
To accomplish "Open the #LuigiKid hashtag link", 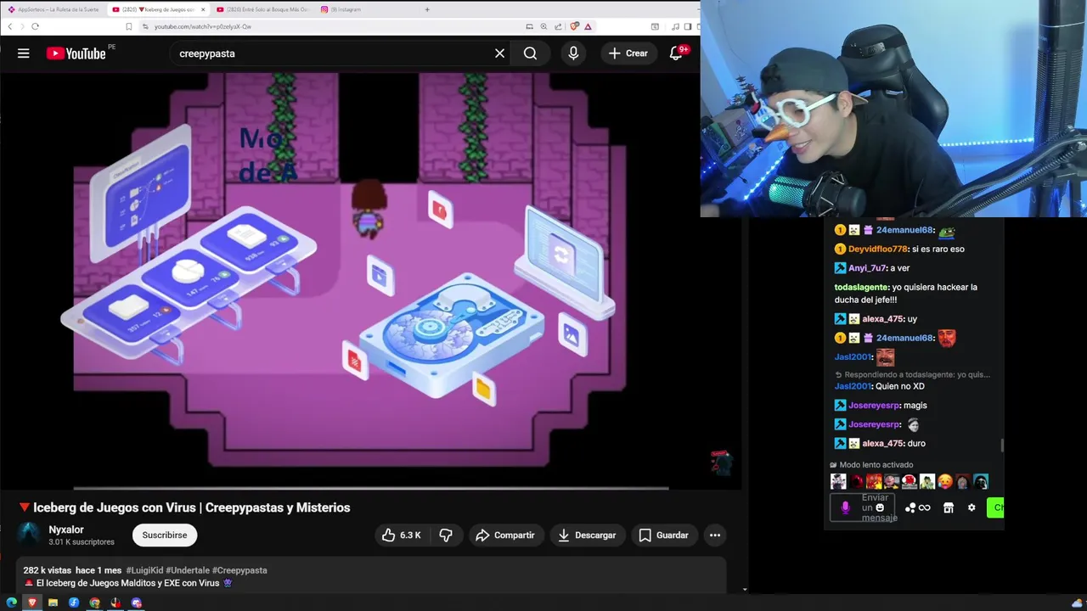I will 144,570.
